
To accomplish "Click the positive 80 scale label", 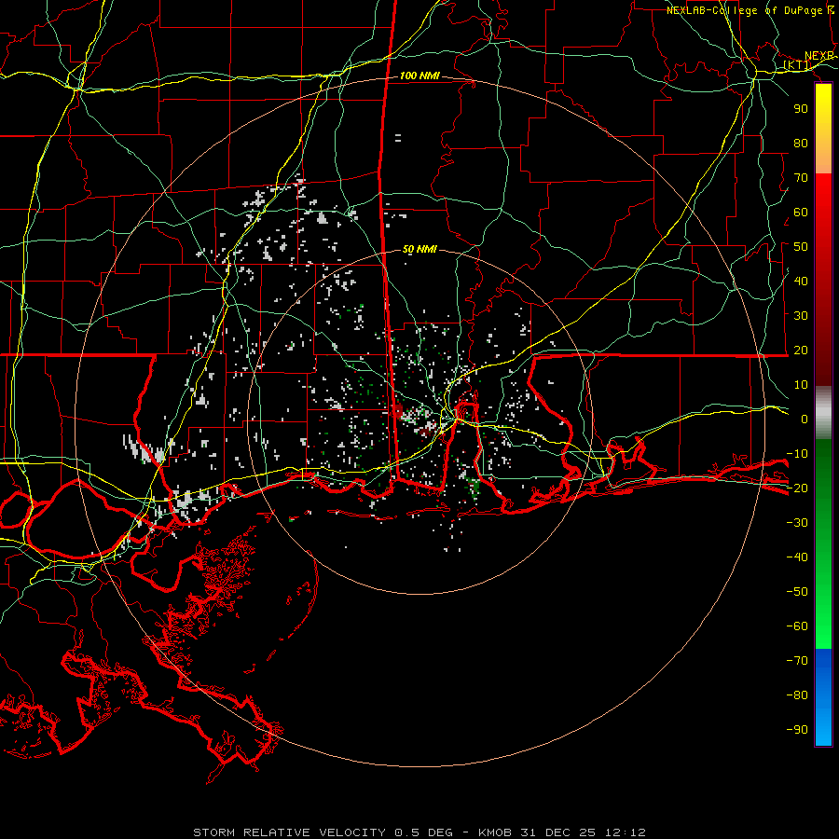I will point(801,143).
